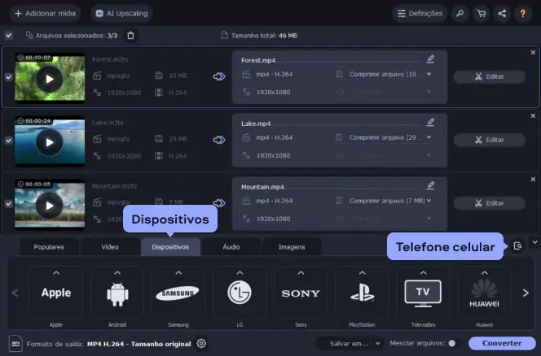The image size is (541, 356).
Task: Start conversion with Converter button
Action: [502, 343]
